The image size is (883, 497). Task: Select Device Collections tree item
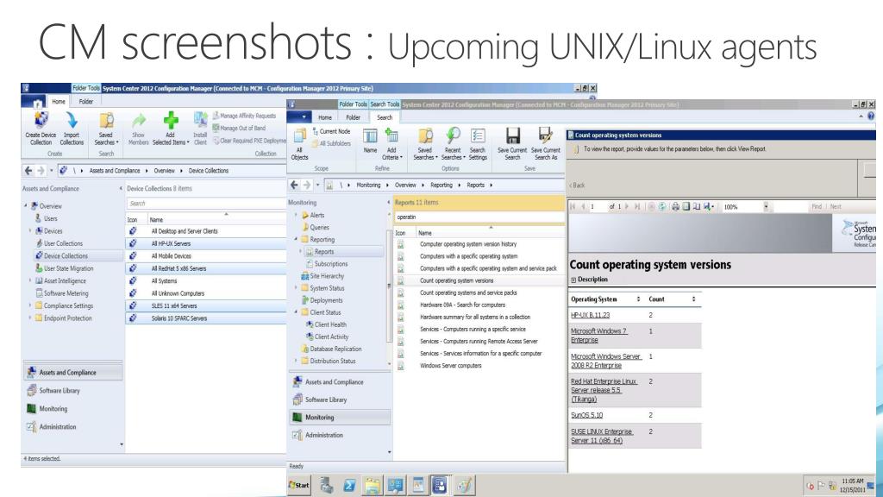pos(66,255)
